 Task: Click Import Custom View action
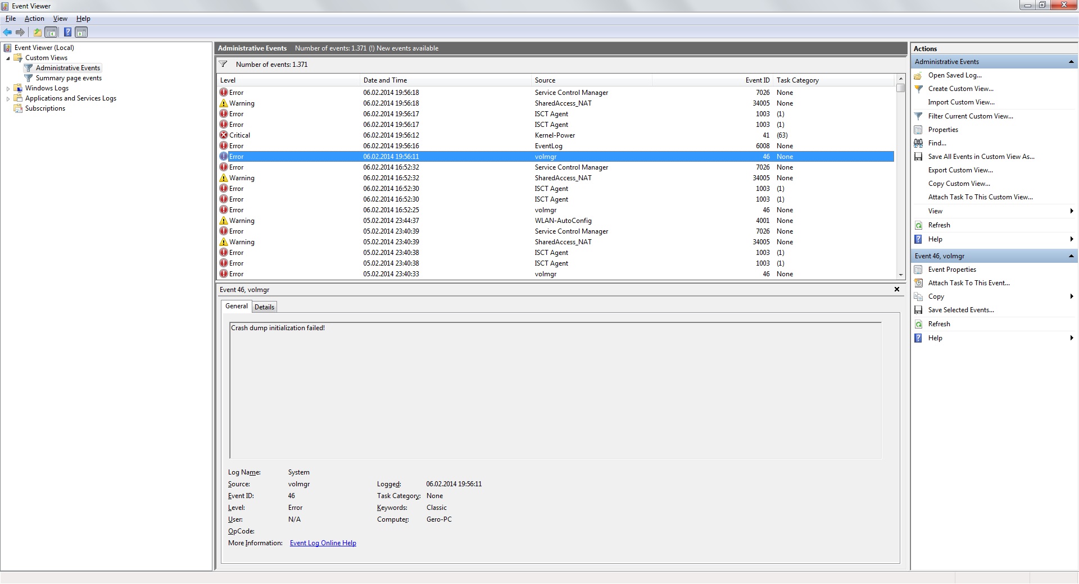pos(961,102)
